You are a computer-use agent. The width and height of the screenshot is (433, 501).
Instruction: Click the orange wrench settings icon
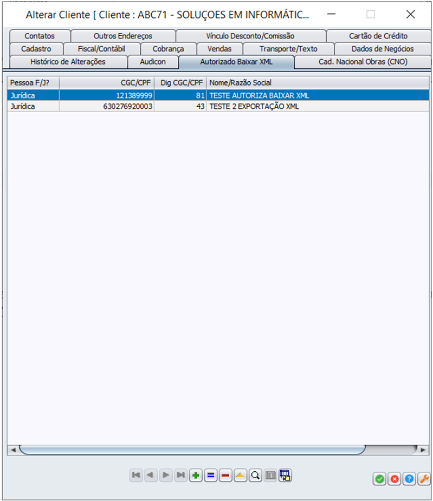point(425,479)
